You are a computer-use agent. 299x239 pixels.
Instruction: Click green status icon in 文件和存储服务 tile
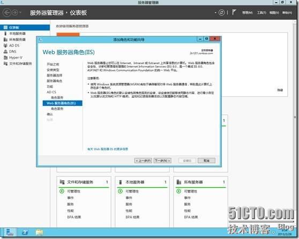coord(62,191)
